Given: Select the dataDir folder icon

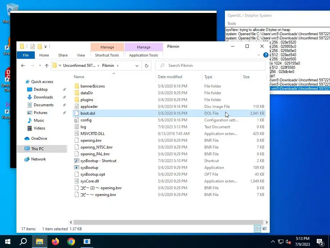Looking at the screenshot, I should click(77, 93).
